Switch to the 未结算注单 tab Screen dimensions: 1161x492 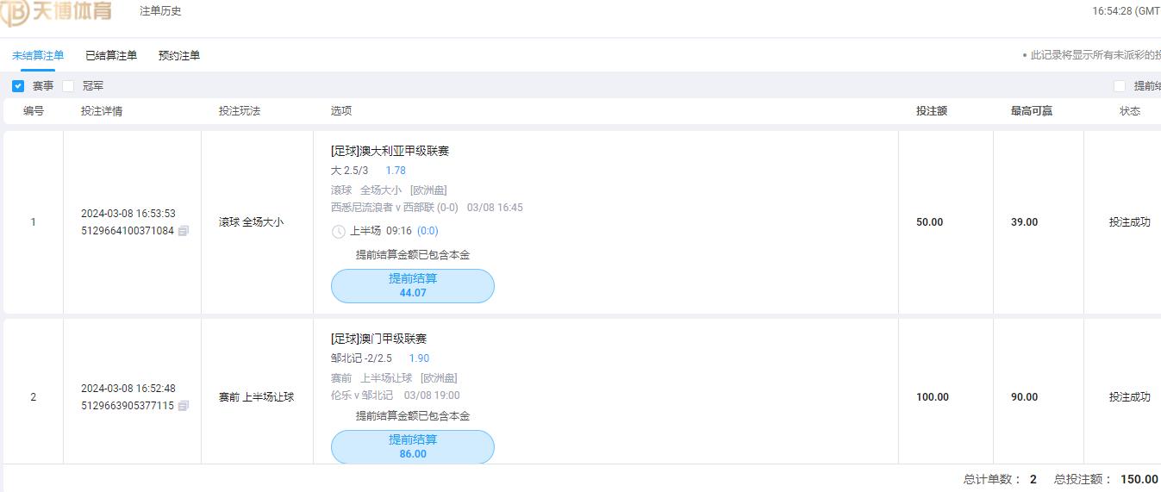coord(38,55)
